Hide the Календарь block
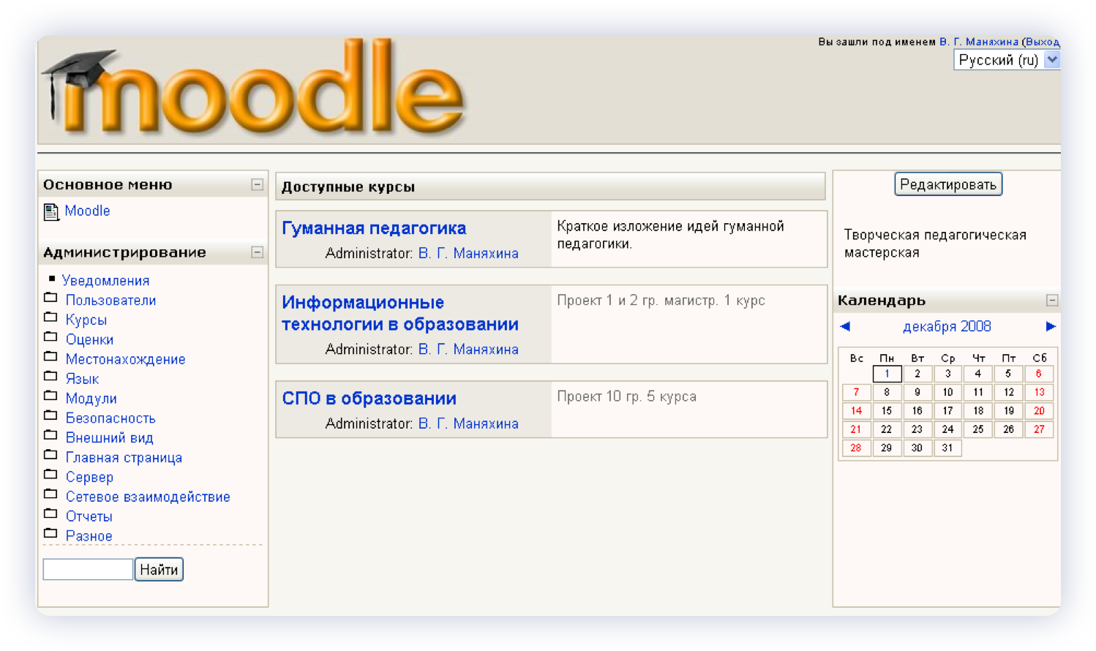The image size is (1096, 651). coord(1051,301)
